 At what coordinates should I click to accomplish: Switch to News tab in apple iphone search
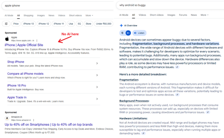pyautogui.click(x=51, y=16)
